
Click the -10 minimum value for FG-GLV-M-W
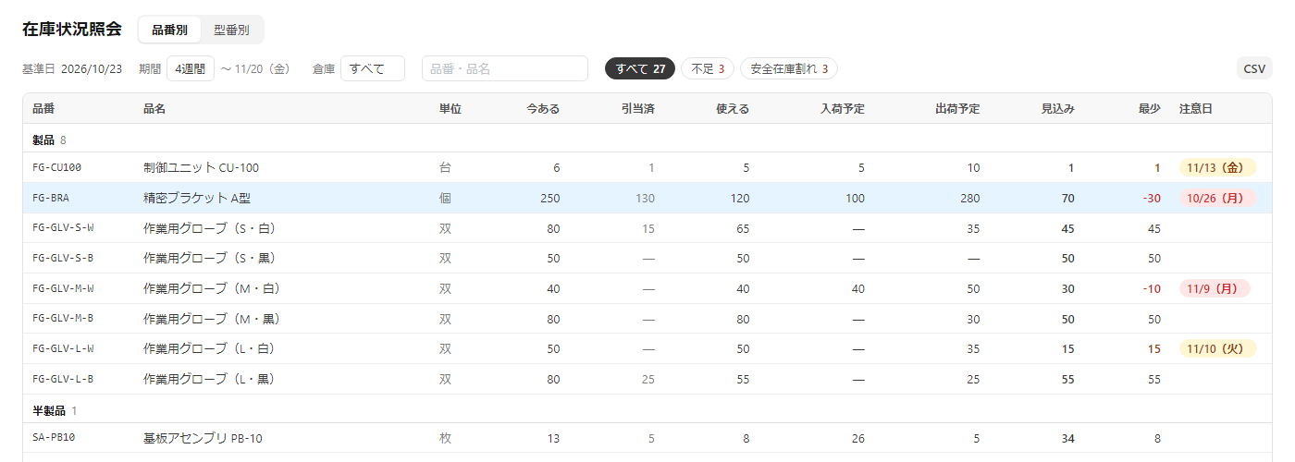[1151, 289]
